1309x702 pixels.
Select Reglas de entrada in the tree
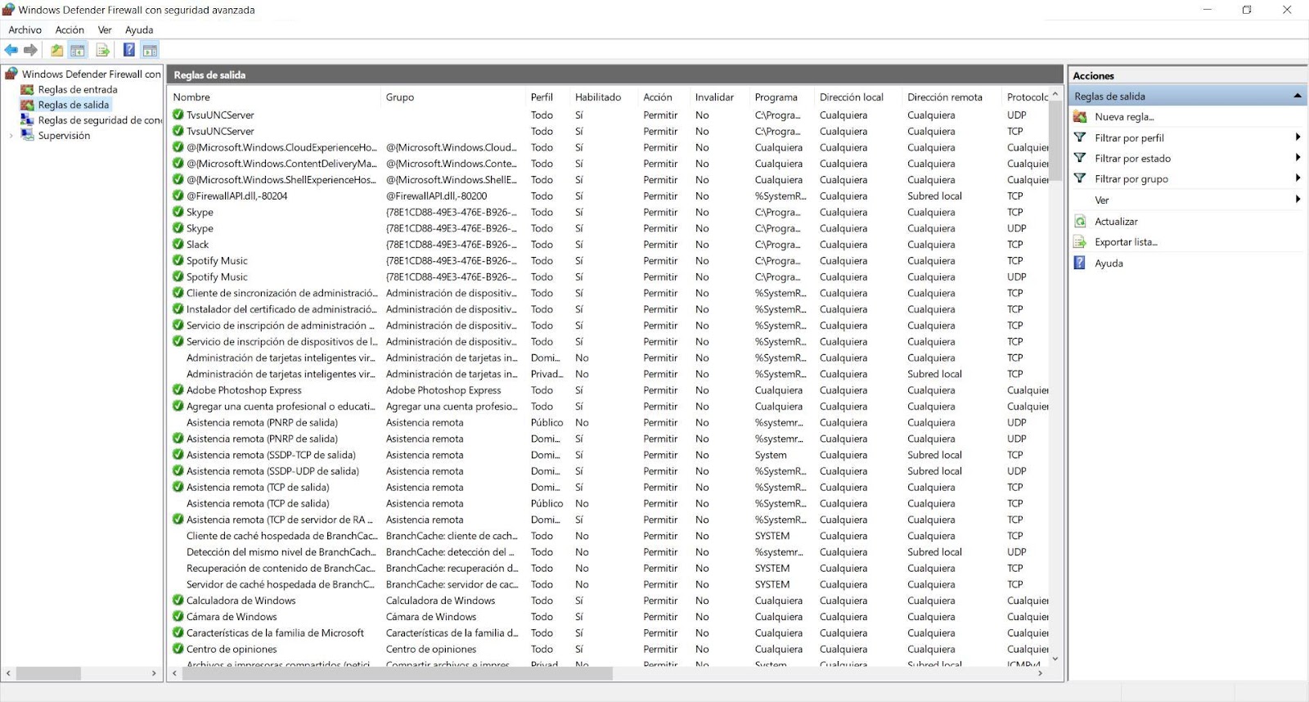78,90
